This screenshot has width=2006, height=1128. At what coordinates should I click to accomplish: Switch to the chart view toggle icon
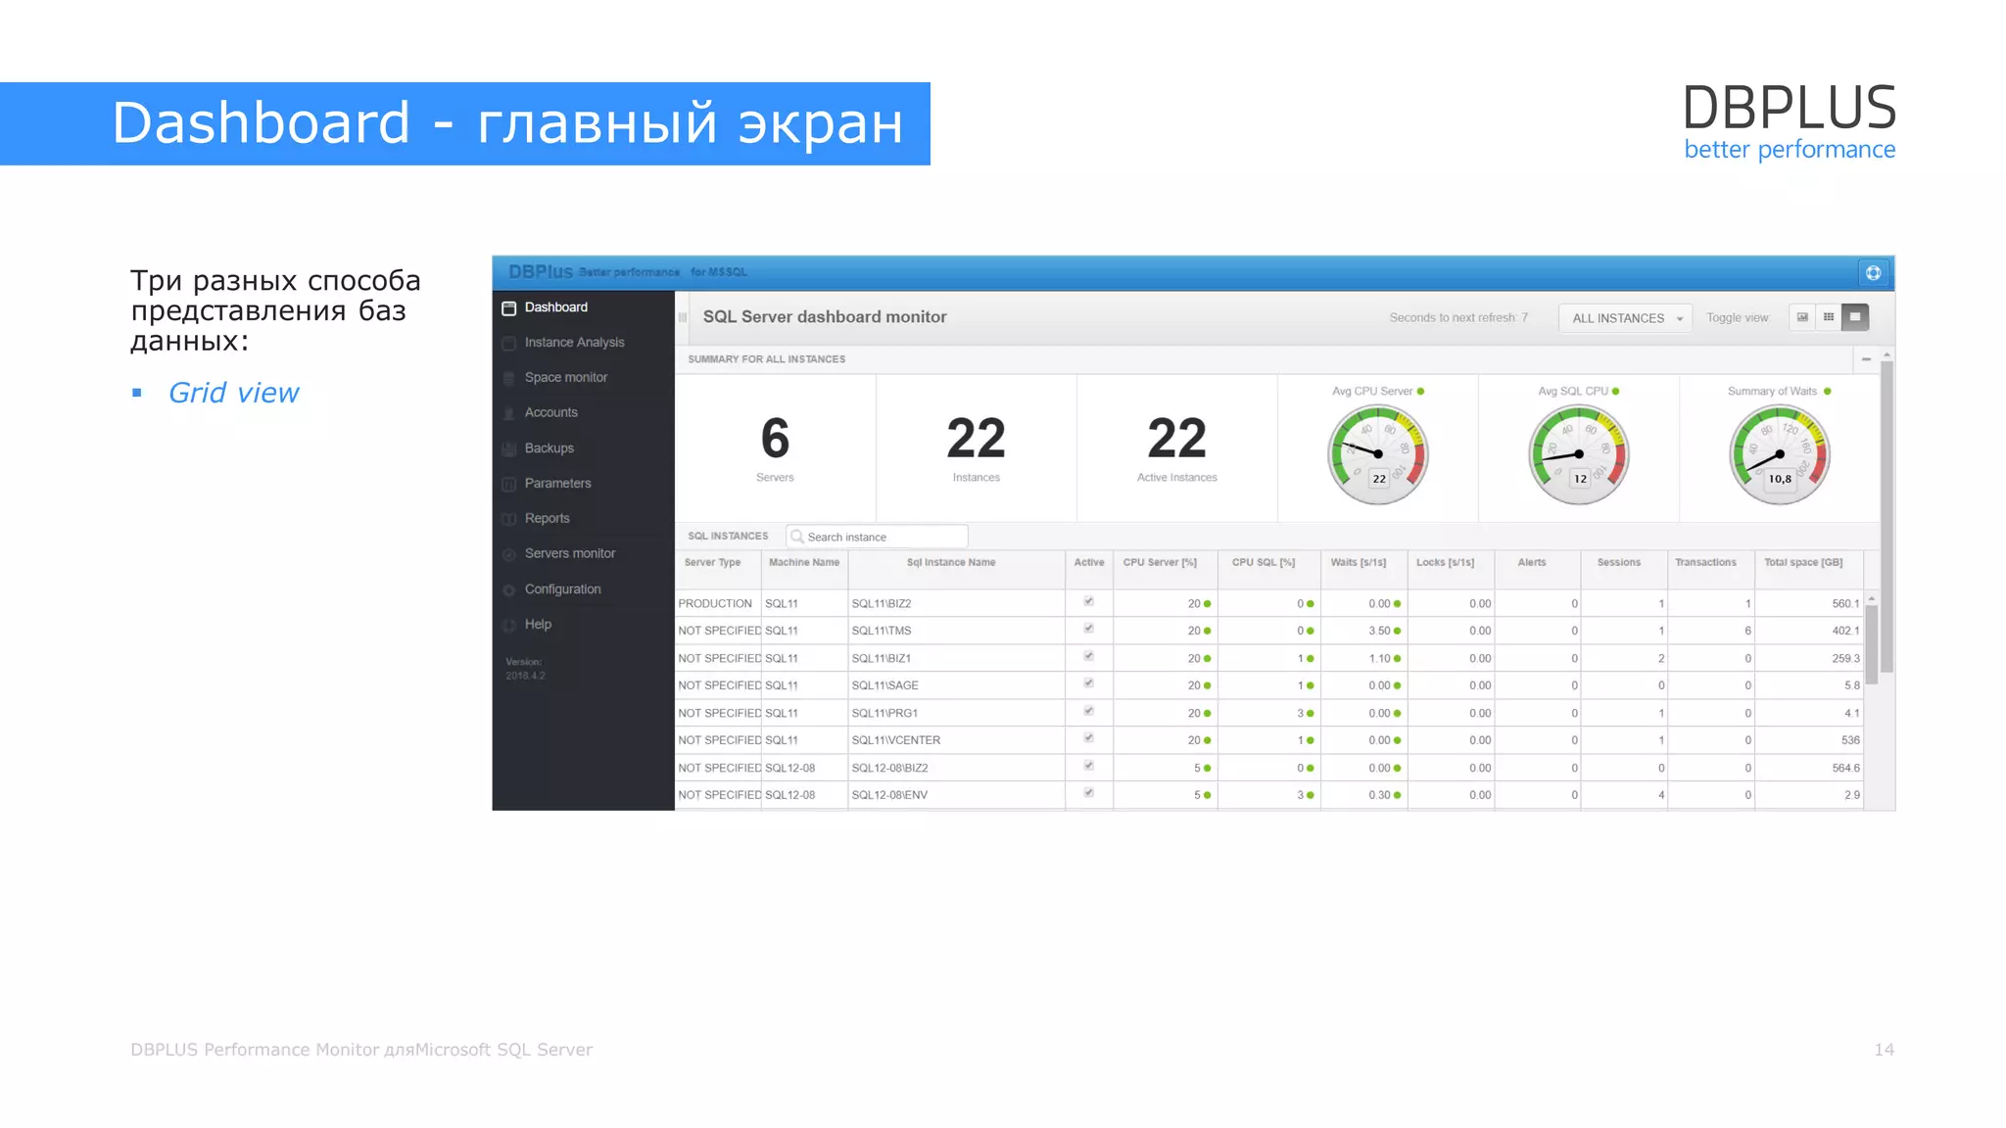tap(1802, 317)
